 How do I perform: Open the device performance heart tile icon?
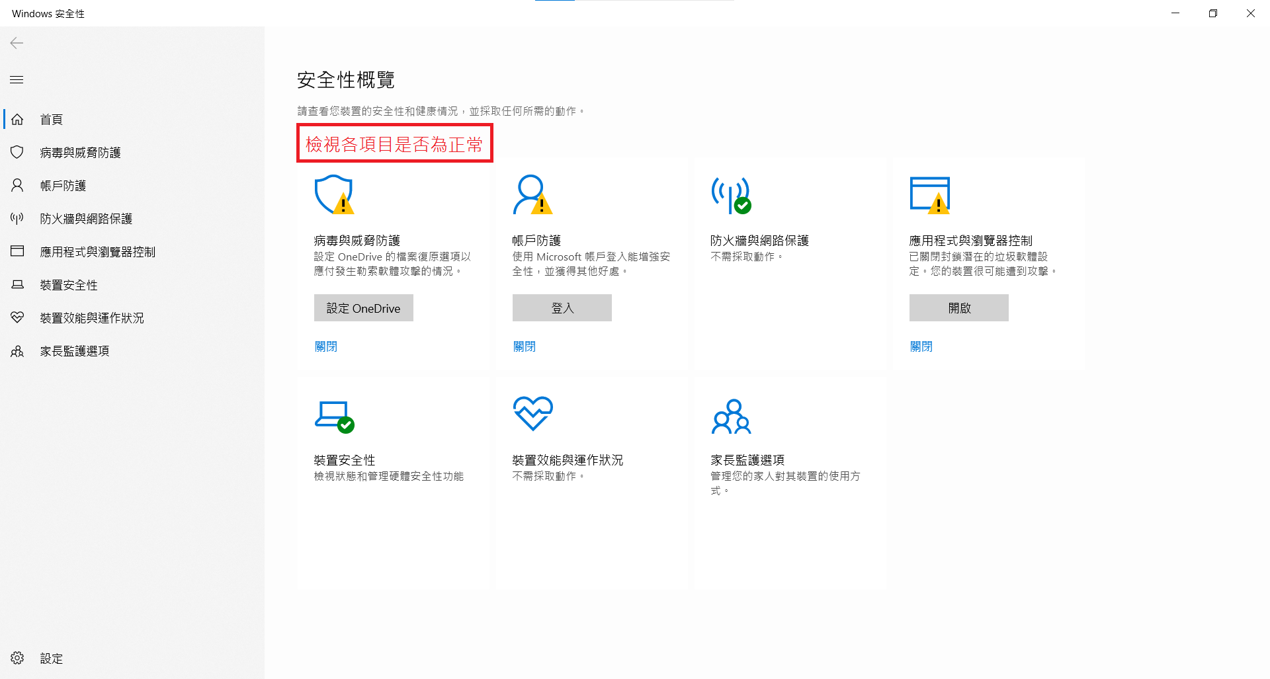(532, 414)
